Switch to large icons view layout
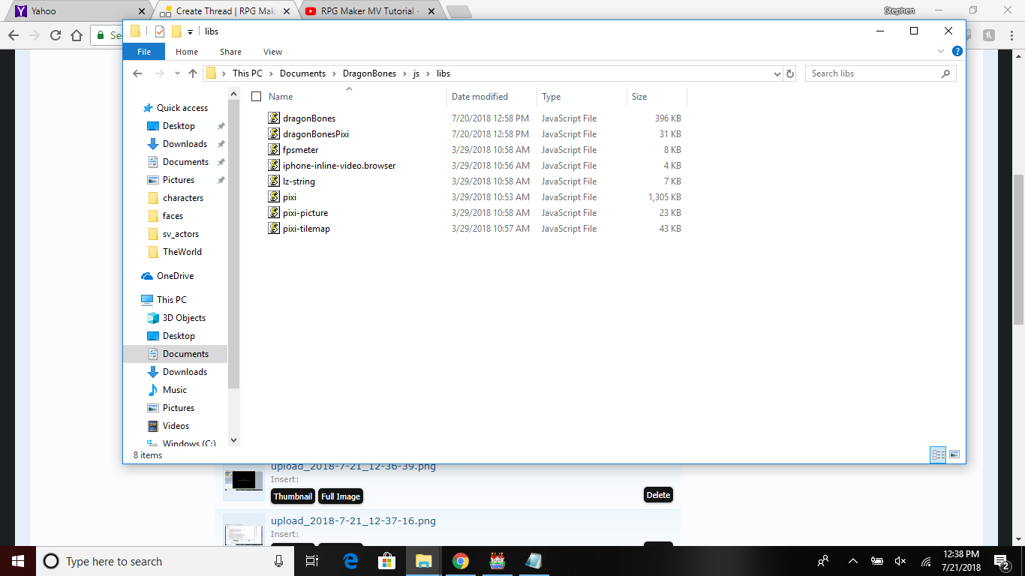The image size is (1025, 576). (x=954, y=454)
